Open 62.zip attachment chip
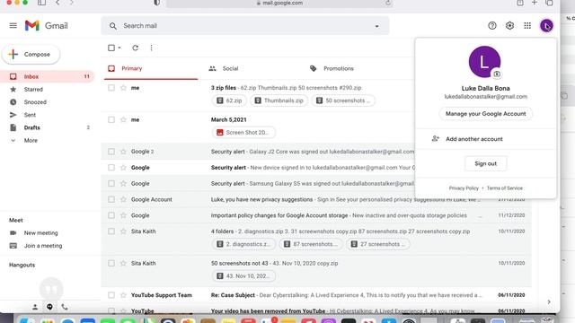This screenshot has width=575, height=323. click(x=229, y=100)
